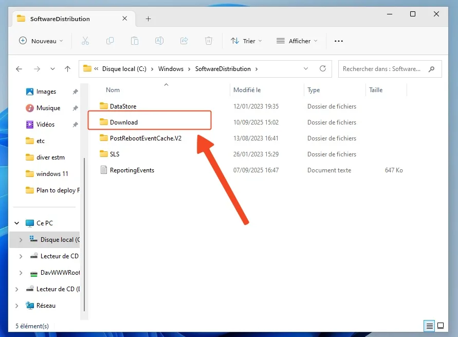Open the Trier dropdown

pos(246,41)
